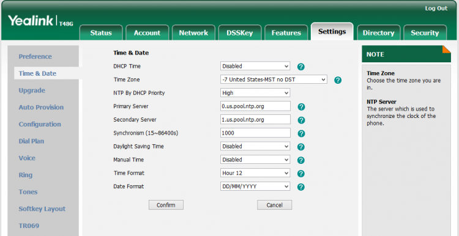The width and height of the screenshot is (459, 236).
Task: Expand the Time Zone dropdown
Action: [x=274, y=79]
